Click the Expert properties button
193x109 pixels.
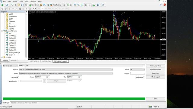tap(156, 66)
